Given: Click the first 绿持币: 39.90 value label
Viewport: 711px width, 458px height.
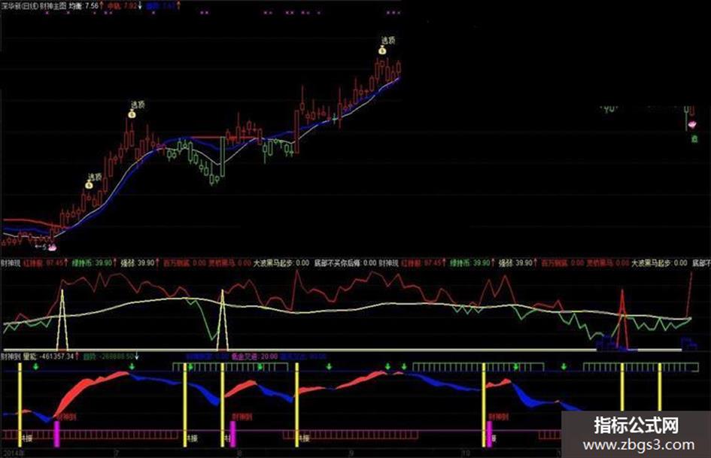Looking at the screenshot, I should coord(91,262).
